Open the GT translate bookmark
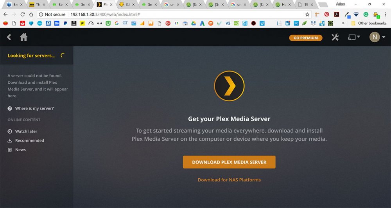Screen dimensions: 391x208 125,23
